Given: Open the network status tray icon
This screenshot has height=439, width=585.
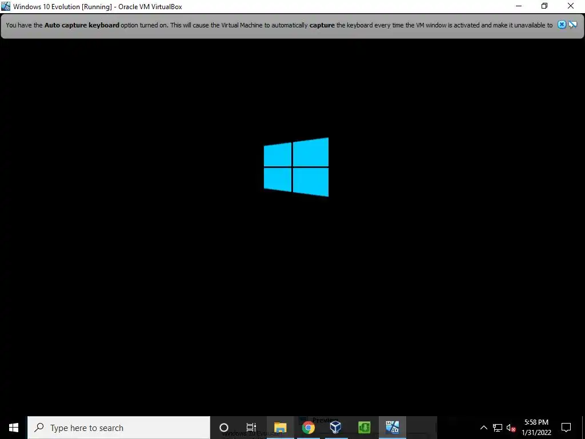Looking at the screenshot, I should [498, 428].
